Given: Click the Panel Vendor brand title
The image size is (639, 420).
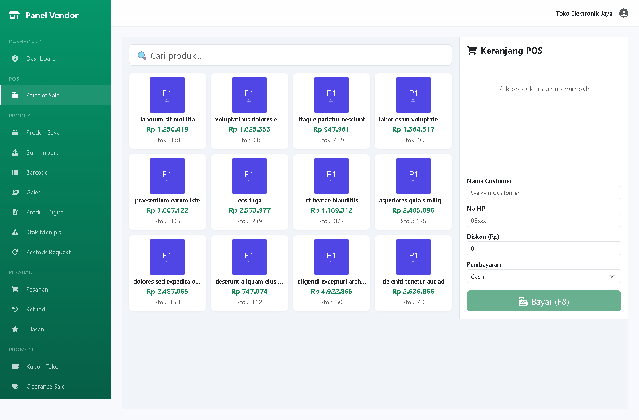Looking at the screenshot, I should pos(52,15).
